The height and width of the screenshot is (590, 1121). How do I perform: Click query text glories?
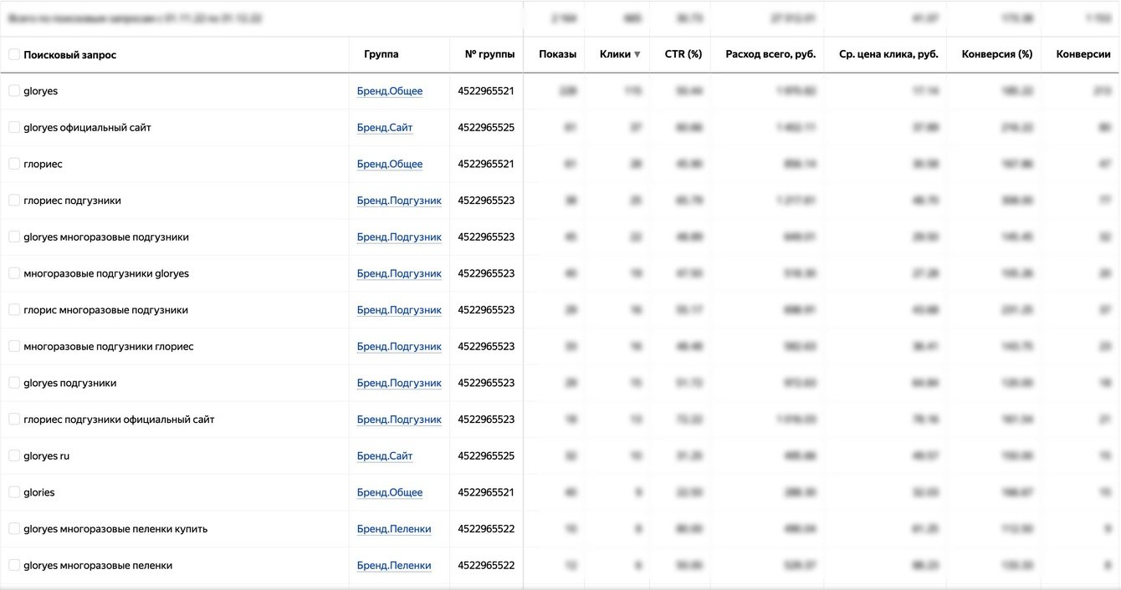[x=39, y=492]
